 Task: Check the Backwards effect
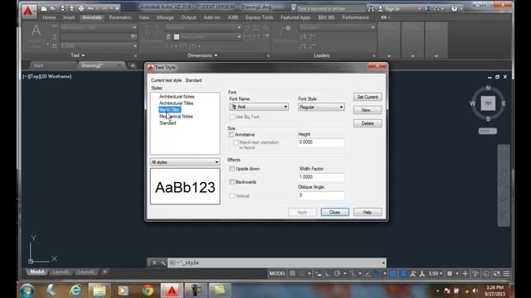[232, 182]
